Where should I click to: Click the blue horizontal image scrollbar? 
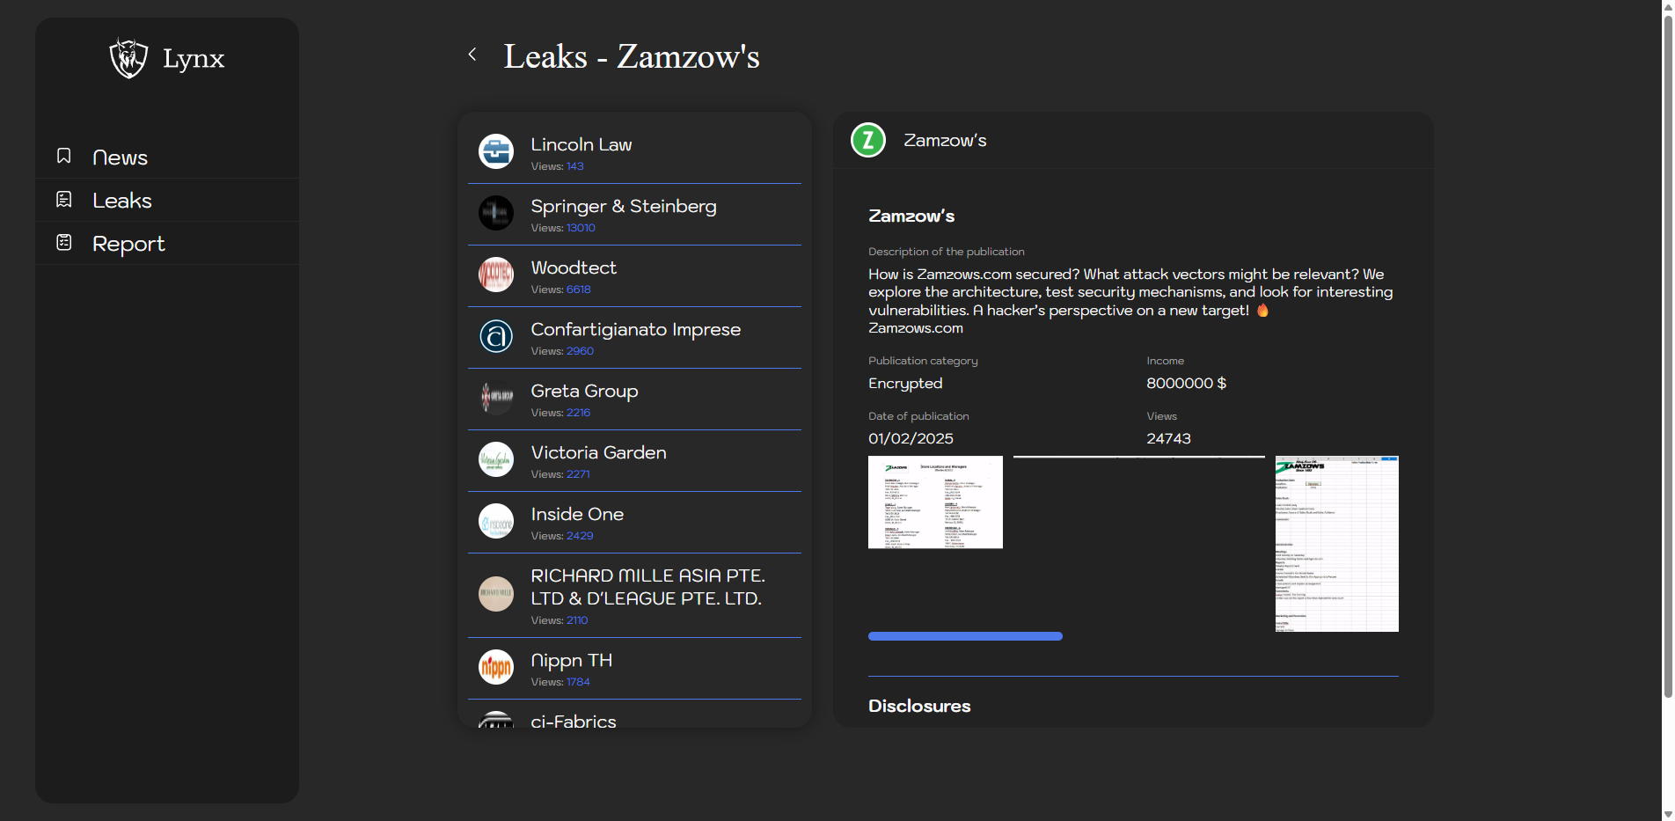pos(965,636)
